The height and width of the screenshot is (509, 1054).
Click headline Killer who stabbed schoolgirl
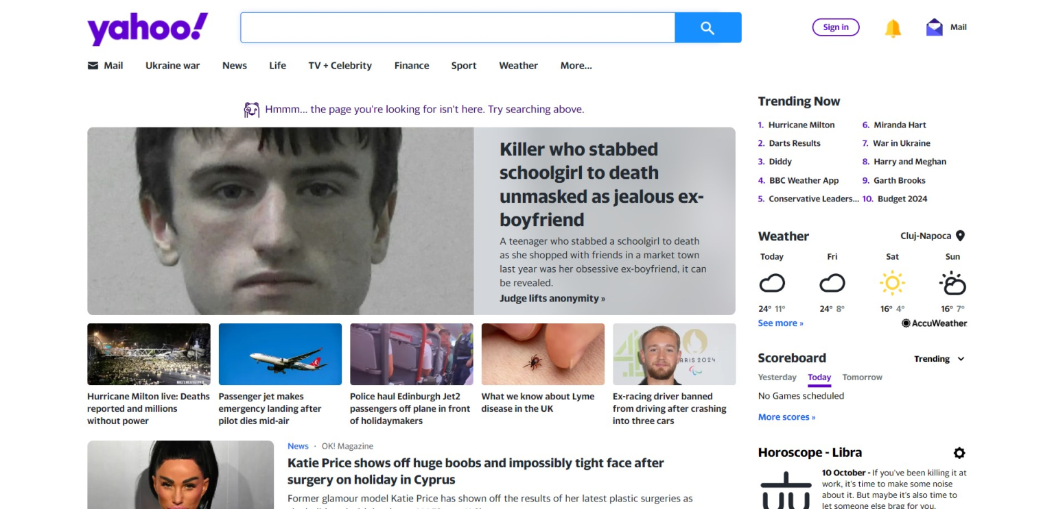coord(602,184)
